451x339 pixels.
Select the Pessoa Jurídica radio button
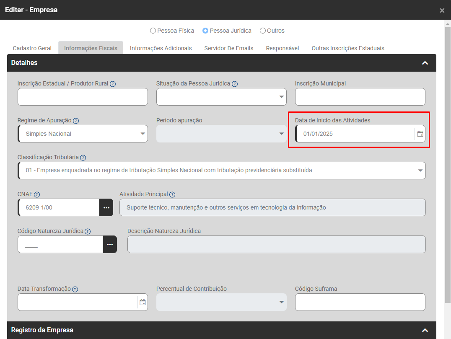click(205, 31)
